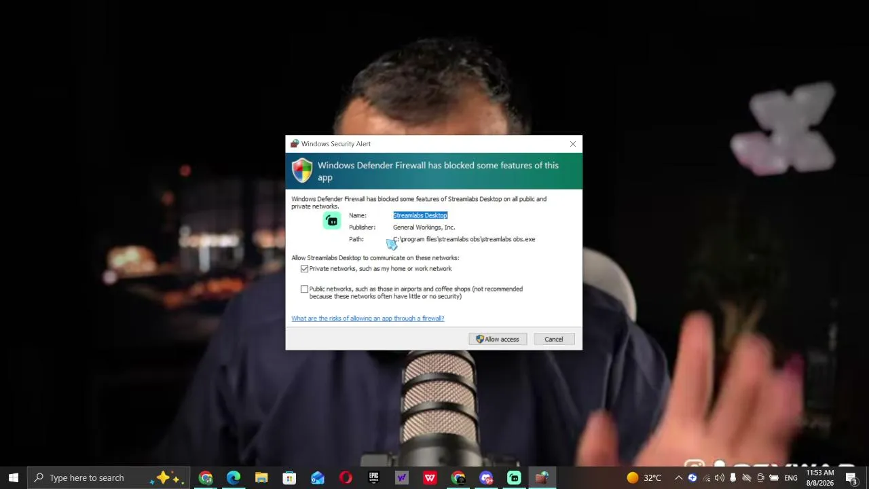Open the Chrome icon beside Discord
This screenshot has width=869, height=489.
pyautogui.click(x=458, y=477)
